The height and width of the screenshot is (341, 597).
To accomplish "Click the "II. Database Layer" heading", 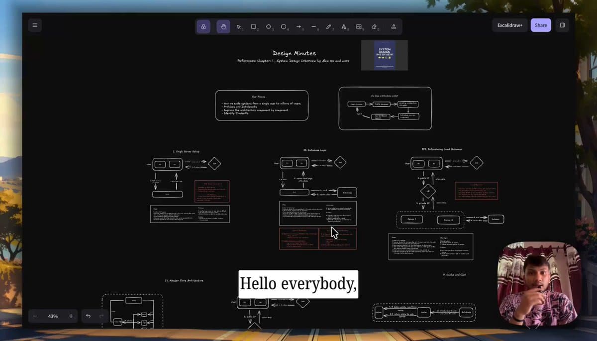I will pyautogui.click(x=315, y=150).
